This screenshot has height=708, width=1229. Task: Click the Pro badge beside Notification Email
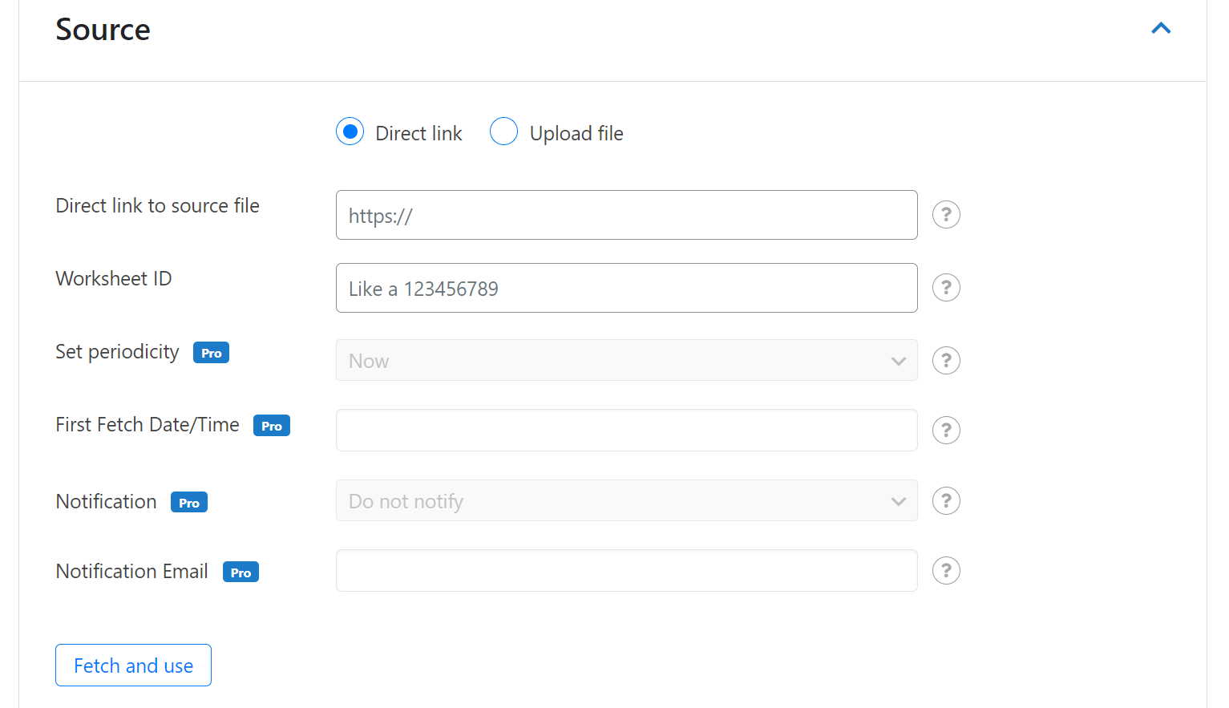(241, 572)
